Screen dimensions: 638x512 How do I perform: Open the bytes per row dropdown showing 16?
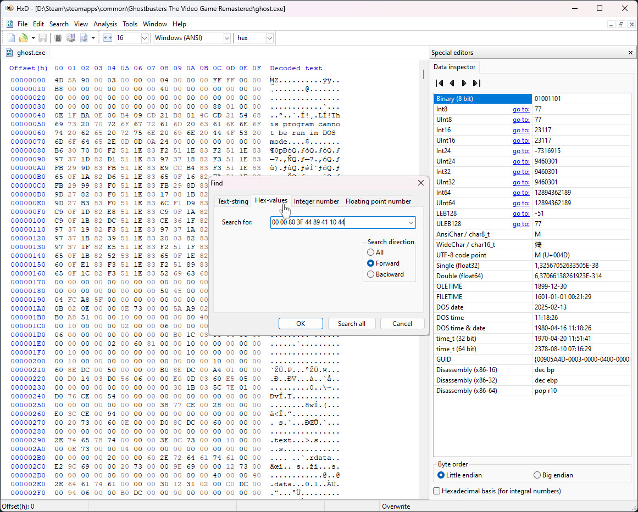click(145, 38)
